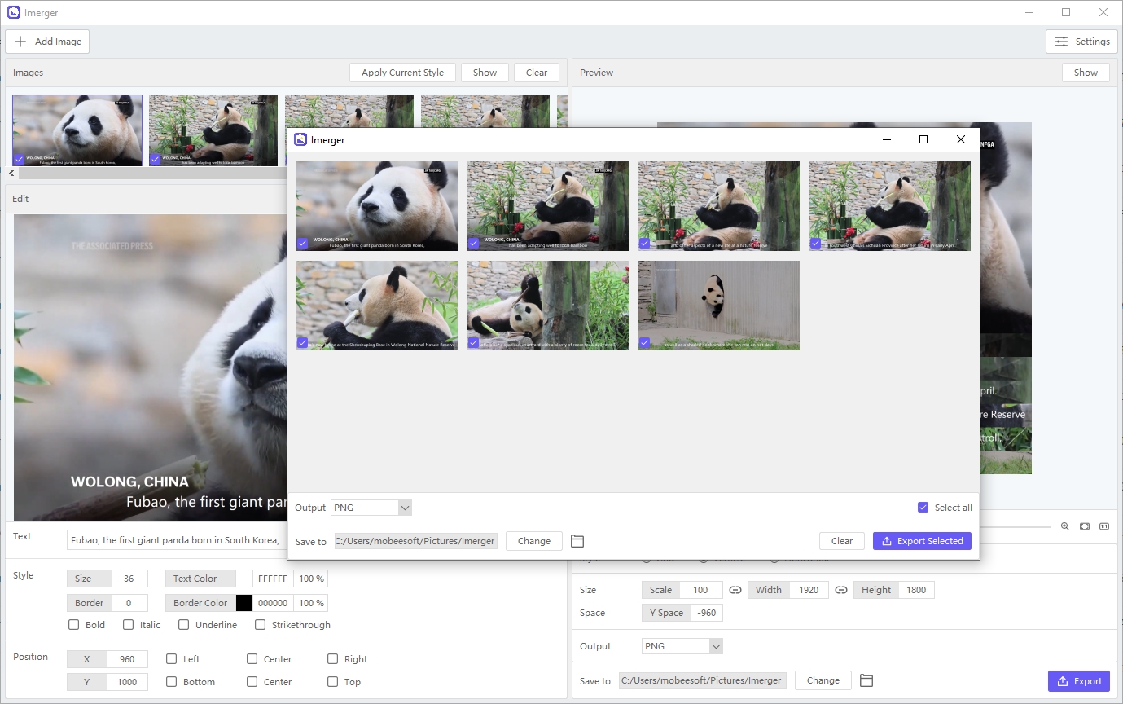Screen dimensions: 1123x704
Task: Open the save folder icon in the export dialog
Action: [577, 541]
